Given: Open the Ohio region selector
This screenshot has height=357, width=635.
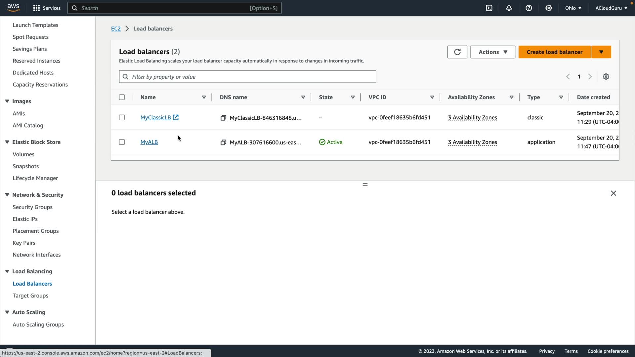Looking at the screenshot, I should coord(573,8).
